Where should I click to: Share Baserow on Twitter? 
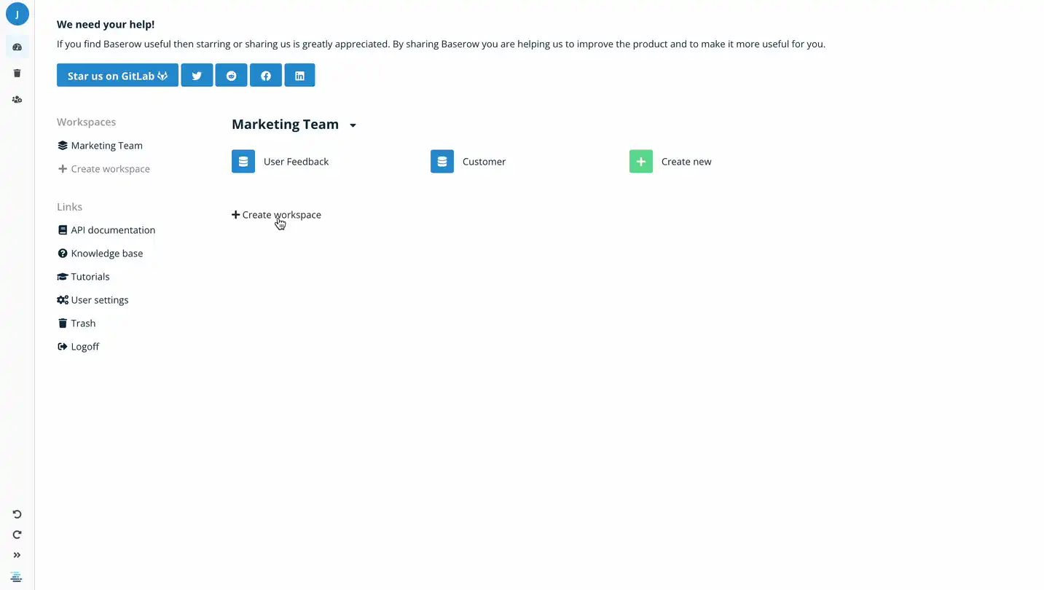(x=197, y=75)
